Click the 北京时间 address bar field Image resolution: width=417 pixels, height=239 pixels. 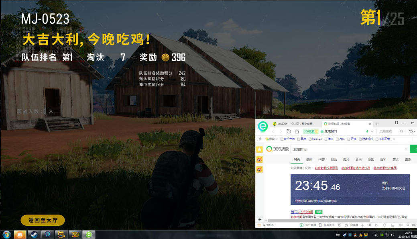click(342, 131)
